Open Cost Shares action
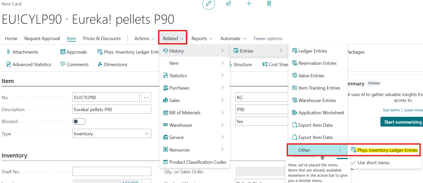This screenshot has width=423, height=183. tap(275, 64)
